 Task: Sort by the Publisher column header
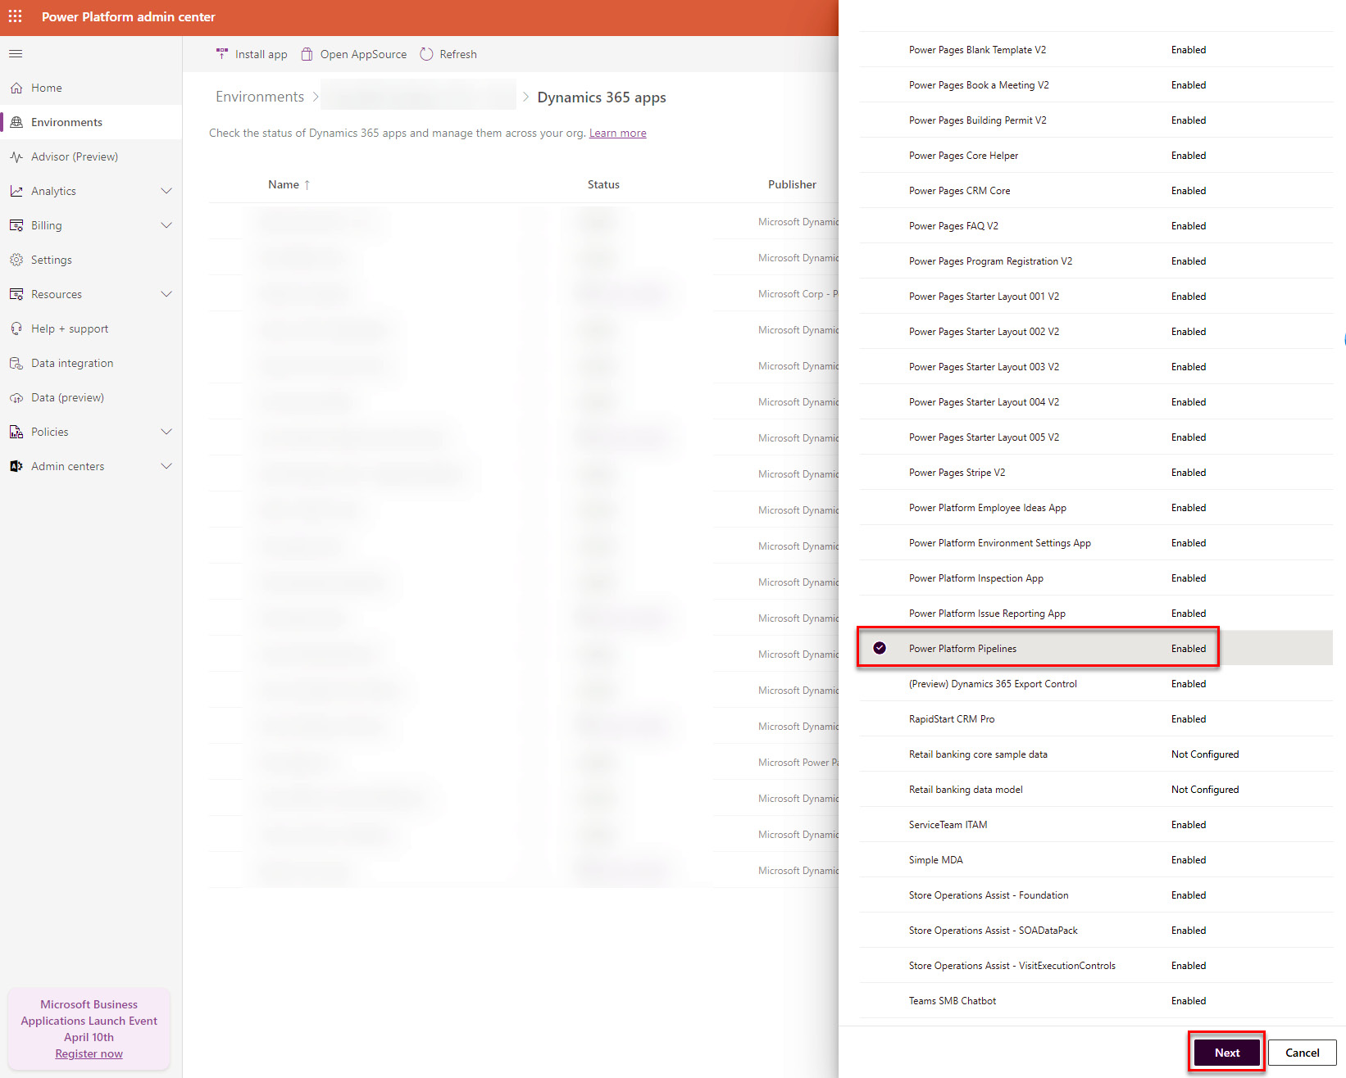(x=792, y=184)
